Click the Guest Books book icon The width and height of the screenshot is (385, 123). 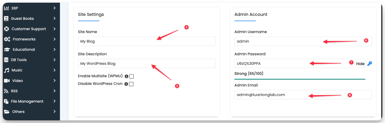pyautogui.click(x=6, y=19)
